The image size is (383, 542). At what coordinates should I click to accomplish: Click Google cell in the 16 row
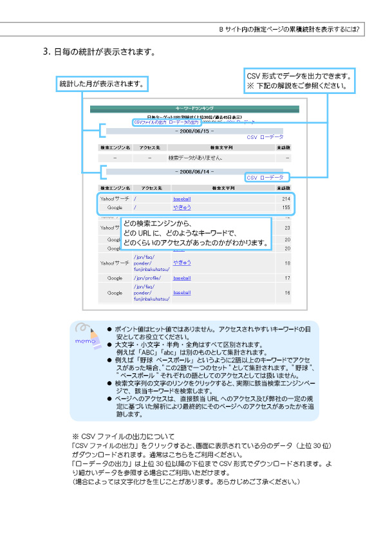(115, 293)
